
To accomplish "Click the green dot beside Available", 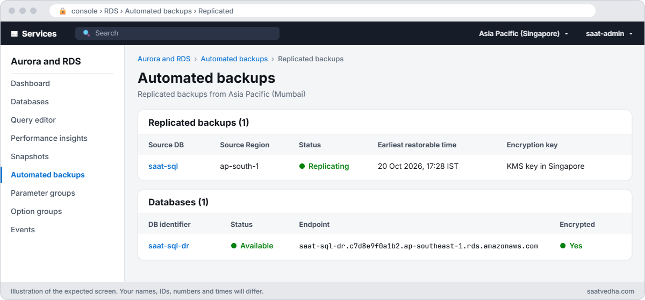I will (234, 246).
